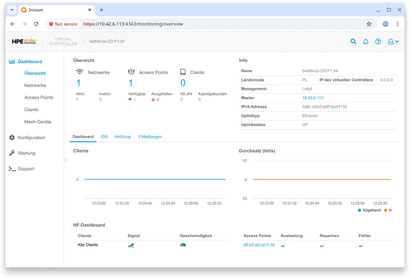This screenshot has height=278, width=410.
Task: Select Access Points in the sidebar
Action: click(x=38, y=98)
